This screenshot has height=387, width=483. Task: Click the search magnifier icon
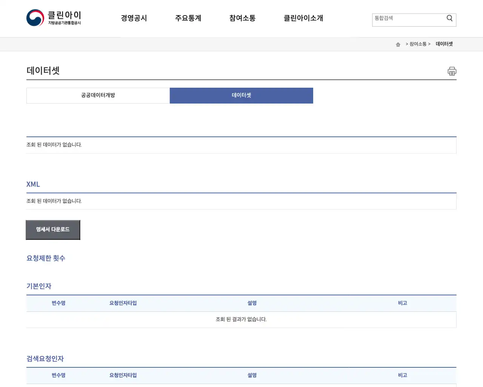coord(449,18)
